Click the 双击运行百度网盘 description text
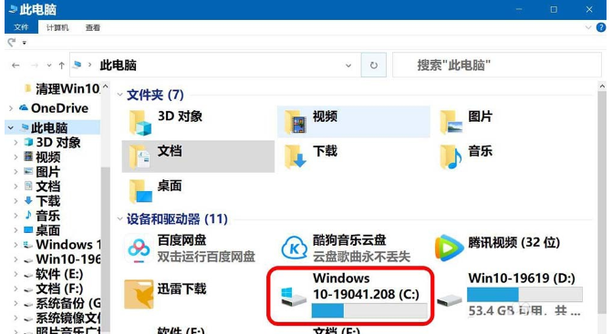612x334 pixels. (206, 257)
